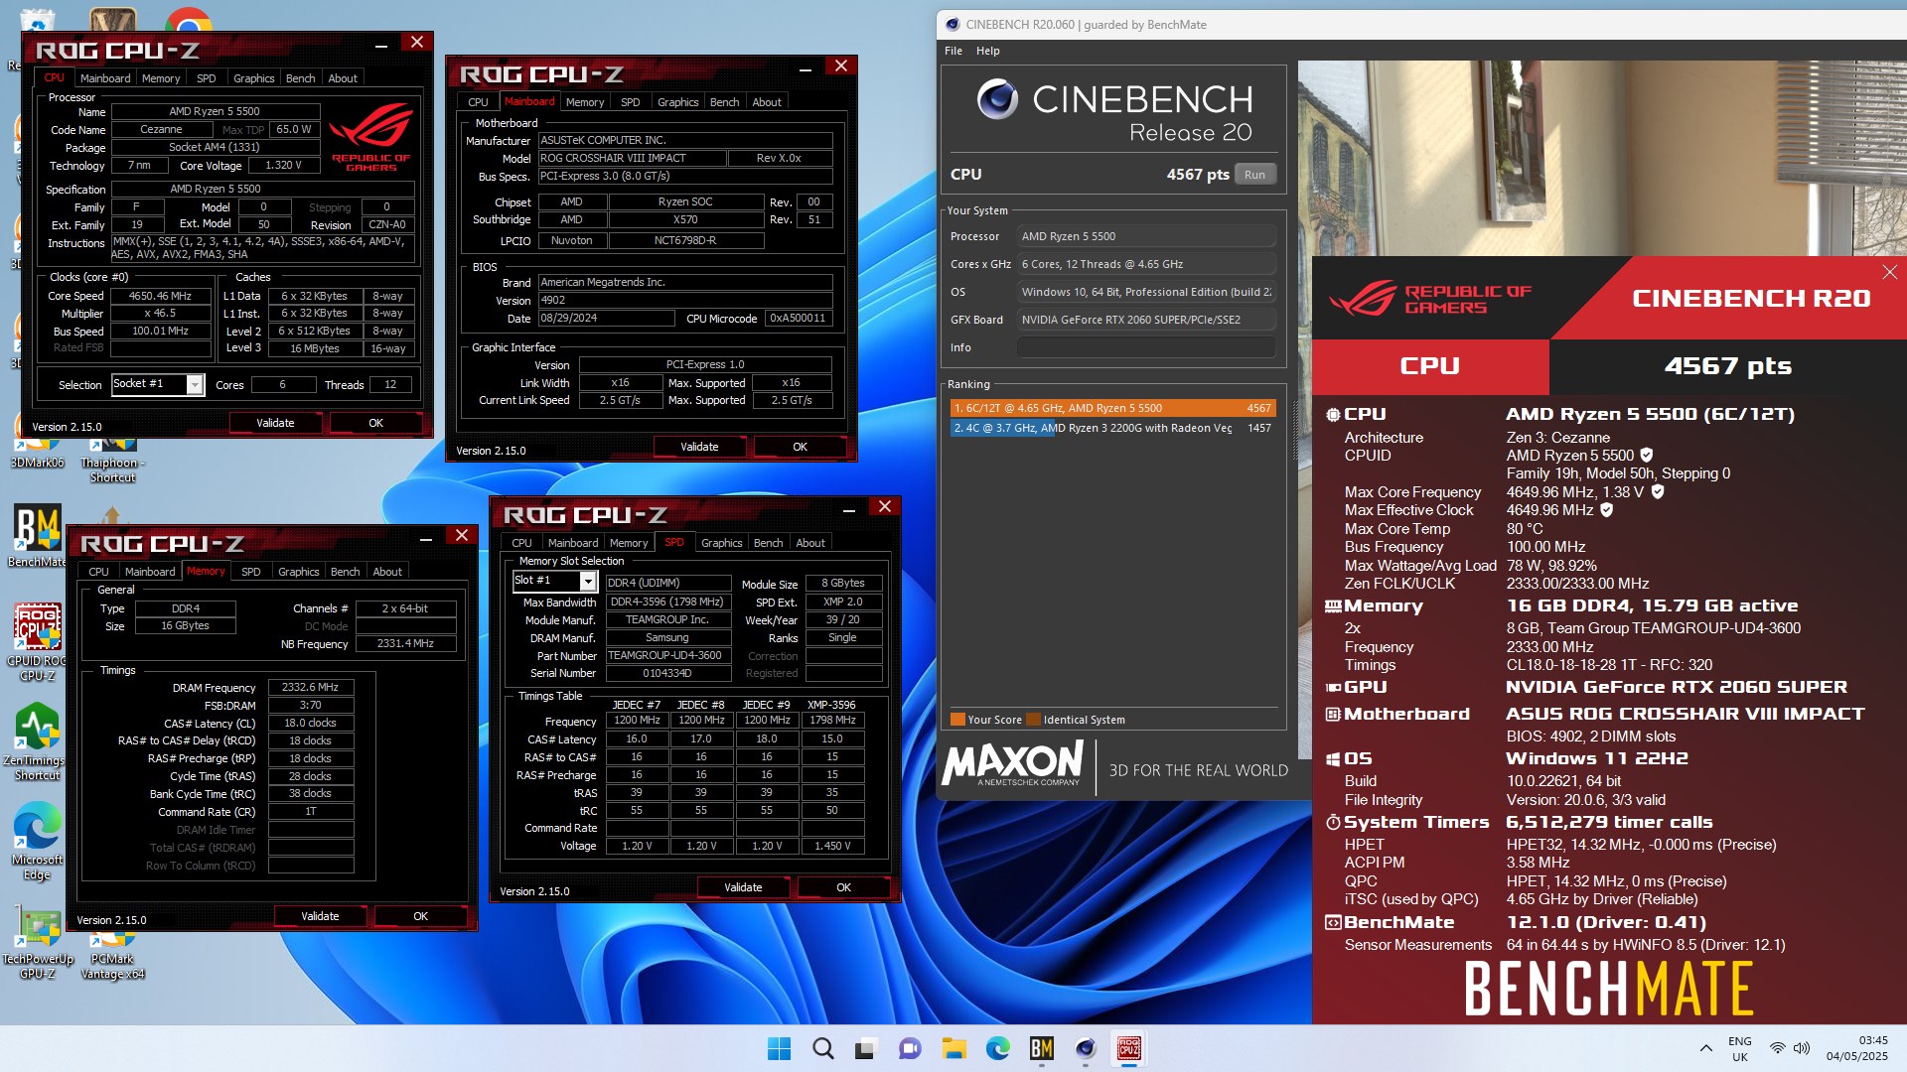Open BenchMate desktop shortcut

coord(38,536)
